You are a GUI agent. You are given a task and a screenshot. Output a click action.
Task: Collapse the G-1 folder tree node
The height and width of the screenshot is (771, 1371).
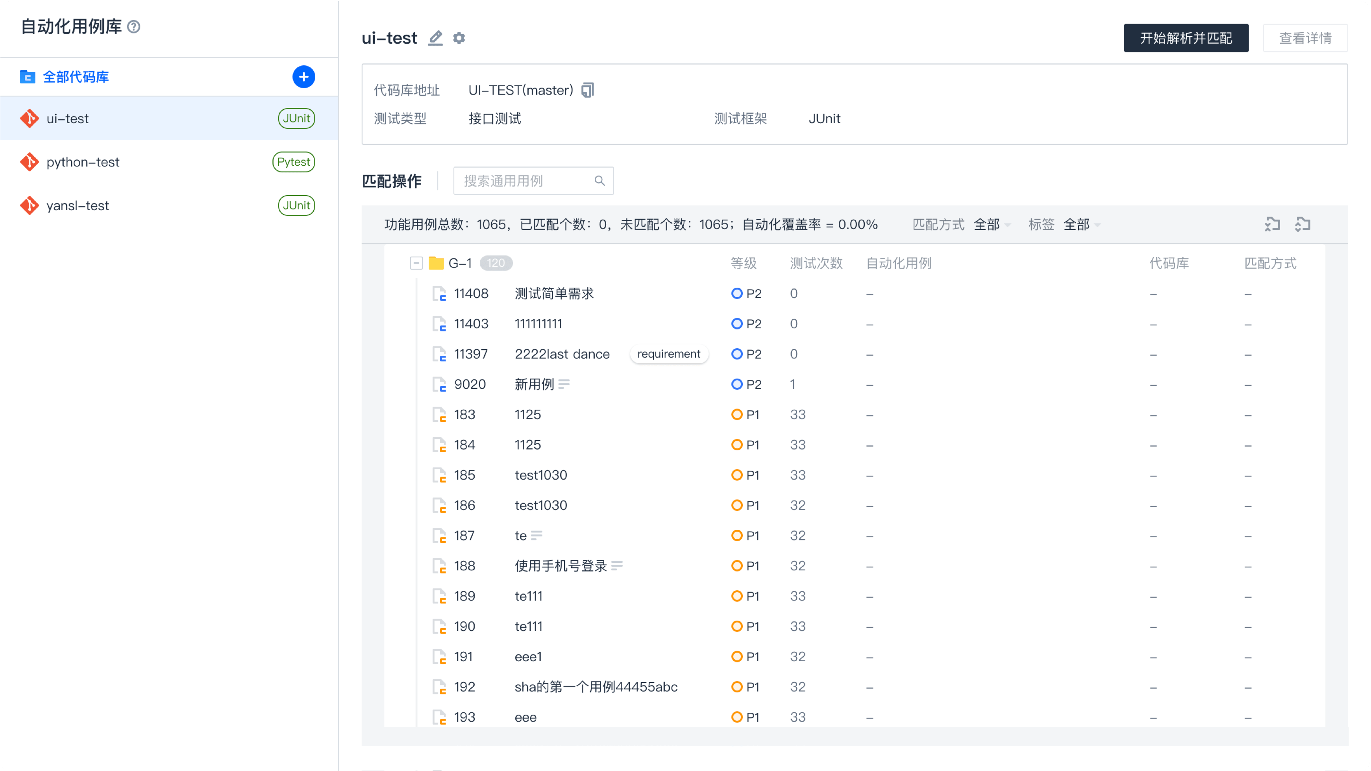pos(416,263)
